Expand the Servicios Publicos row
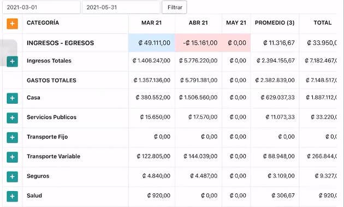Screen dimensions: 344x207 [12, 118]
